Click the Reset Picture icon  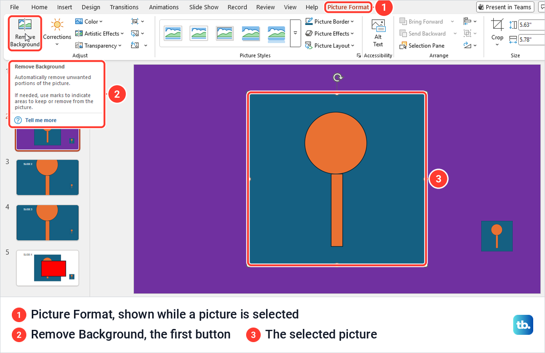click(x=135, y=45)
